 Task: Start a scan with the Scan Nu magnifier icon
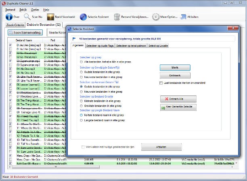(x=27, y=17)
